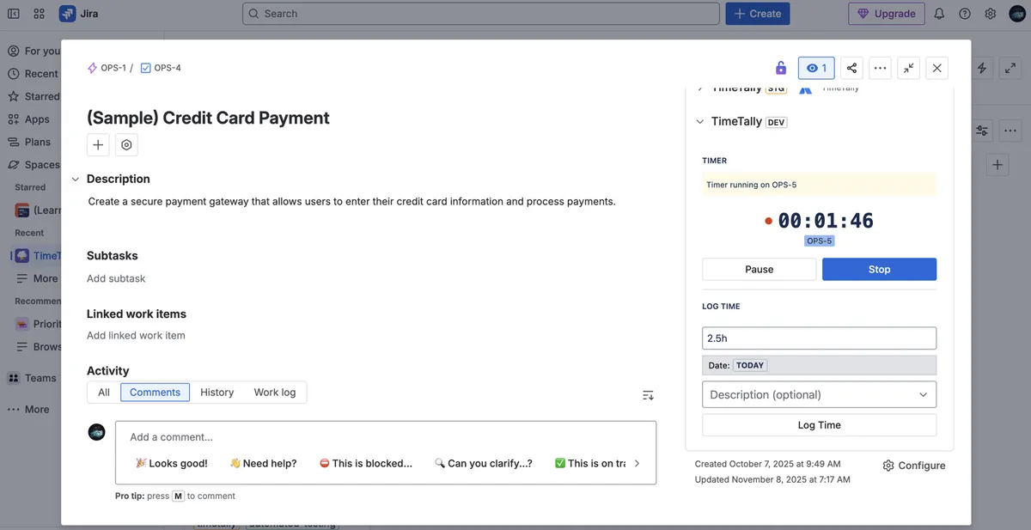Expand the TimeTally STG panel
The height and width of the screenshot is (530, 1031).
pos(700,88)
